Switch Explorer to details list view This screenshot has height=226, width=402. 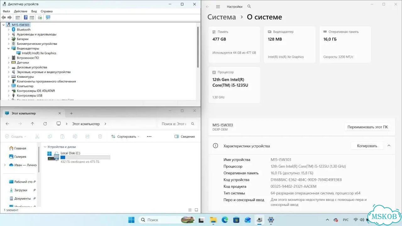pyautogui.click(x=190, y=210)
